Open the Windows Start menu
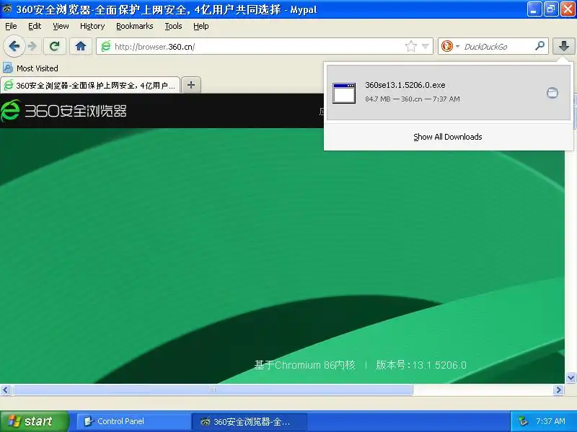 (x=34, y=421)
